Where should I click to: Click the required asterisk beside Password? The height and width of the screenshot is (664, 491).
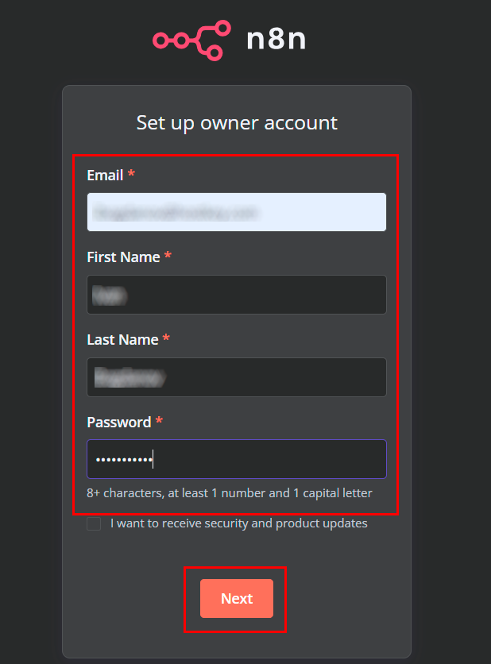click(159, 422)
